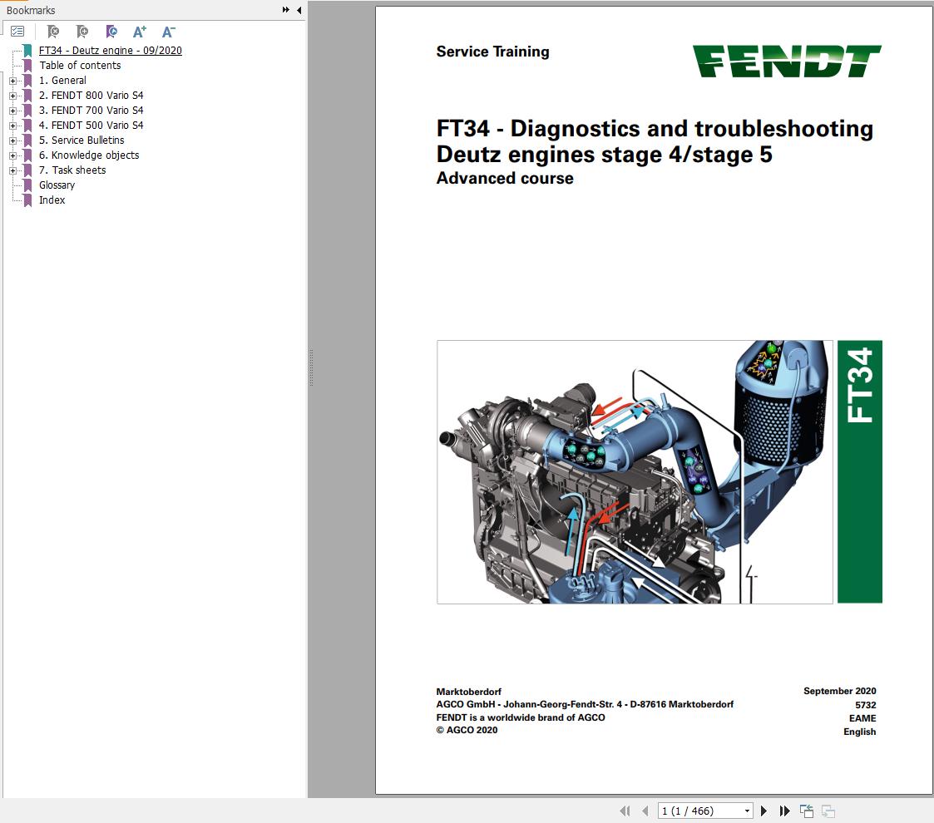The image size is (934, 823).
Task: Click 'FT34 - Diagnostics and troubleshooting' title
Action: tap(655, 129)
